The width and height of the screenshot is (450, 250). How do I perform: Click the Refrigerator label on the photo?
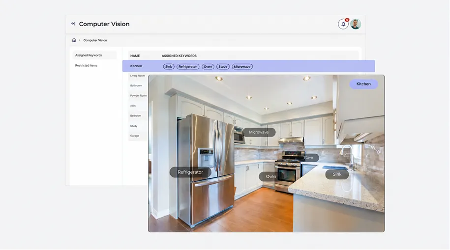pyautogui.click(x=190, y=172)
